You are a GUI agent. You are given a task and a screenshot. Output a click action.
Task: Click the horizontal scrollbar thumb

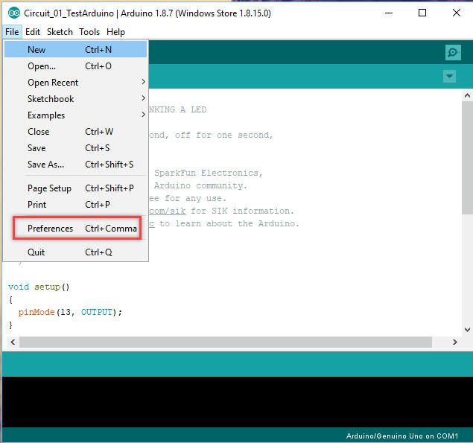coord(226,342)
